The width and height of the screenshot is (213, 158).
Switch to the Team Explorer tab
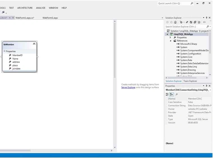[190, 81]
